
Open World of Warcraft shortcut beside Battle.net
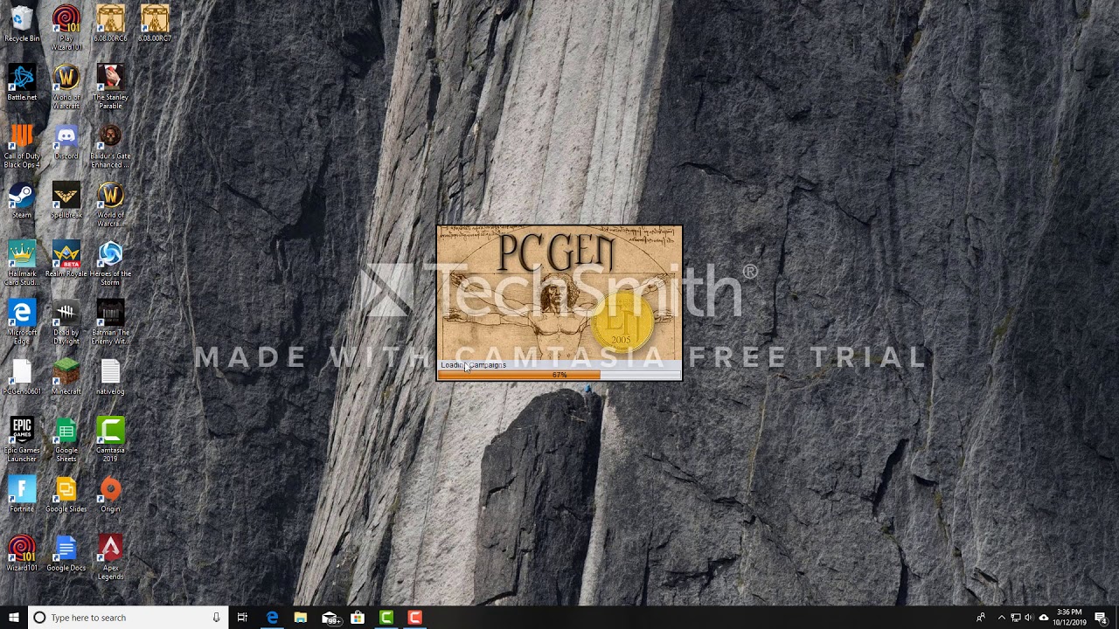pyautogui.click(x=66, y=86)
